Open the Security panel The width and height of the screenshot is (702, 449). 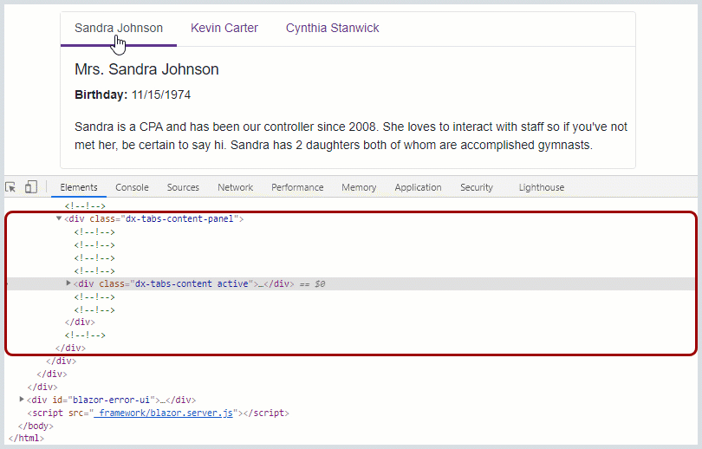(x=477, y=187)
